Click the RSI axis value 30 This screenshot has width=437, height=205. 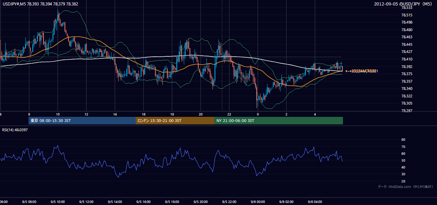coord(403,174)
